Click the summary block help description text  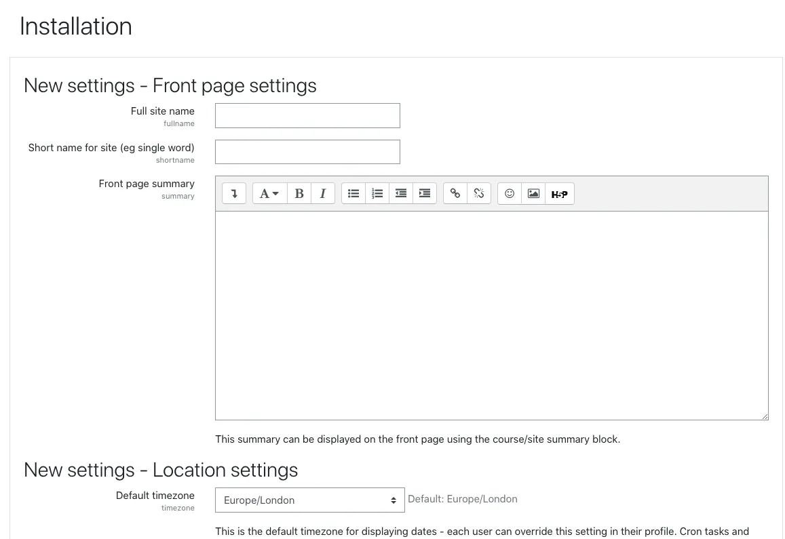[417, 439]
